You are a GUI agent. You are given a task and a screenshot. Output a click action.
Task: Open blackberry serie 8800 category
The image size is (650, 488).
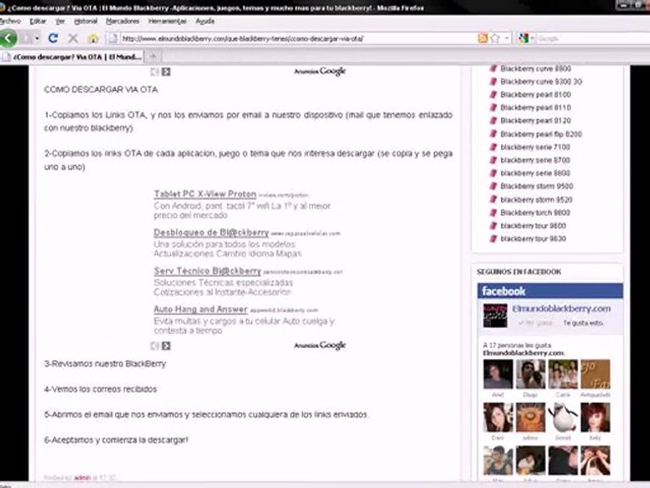[x=535, y=173]
